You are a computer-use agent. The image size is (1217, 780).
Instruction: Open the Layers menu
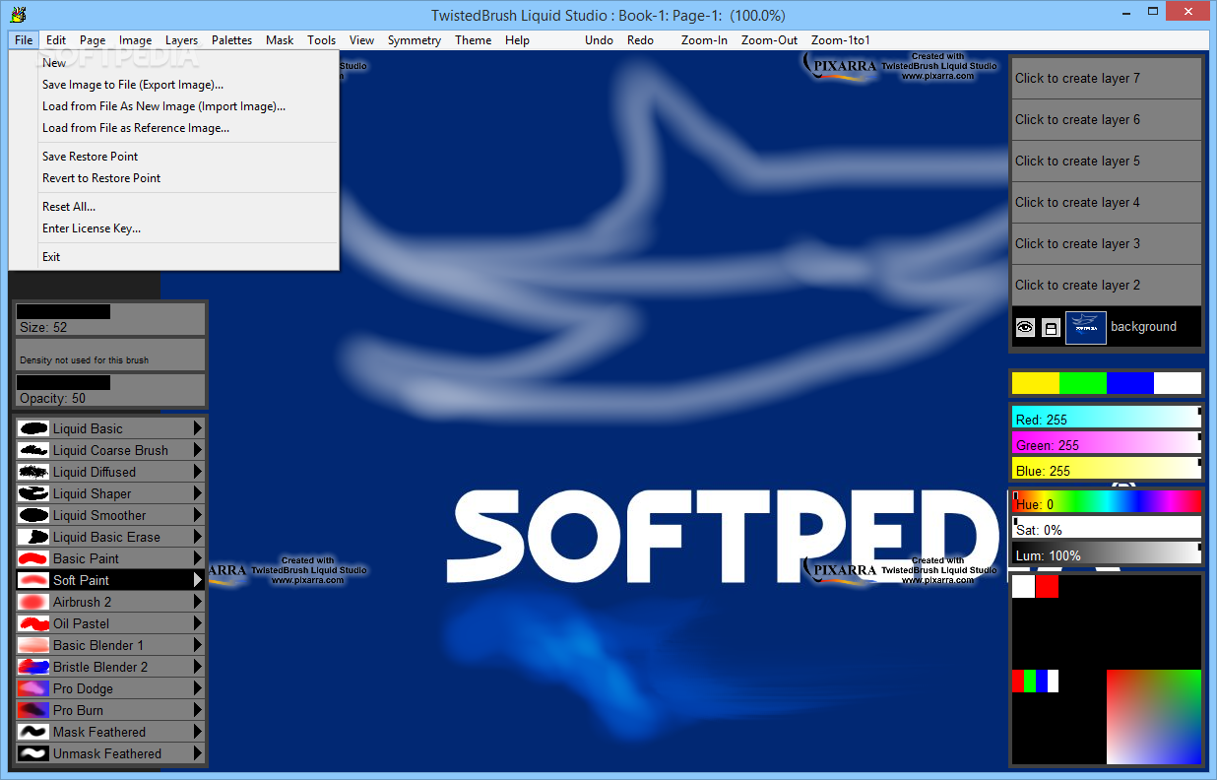pos(181,40)
